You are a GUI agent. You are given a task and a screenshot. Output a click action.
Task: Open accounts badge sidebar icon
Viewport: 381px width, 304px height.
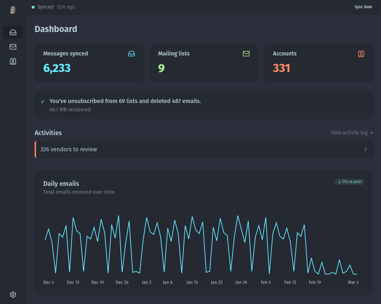(x=13, y=61)
